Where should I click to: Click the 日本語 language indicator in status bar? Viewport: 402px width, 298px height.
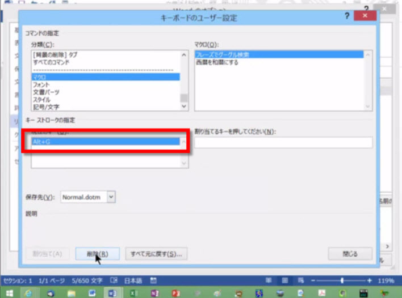tap(135, 280)
